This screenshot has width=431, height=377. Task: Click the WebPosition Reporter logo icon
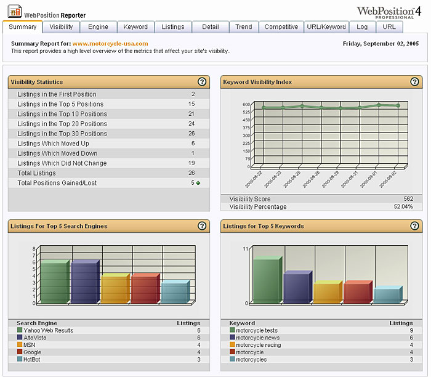[x=15, y=11]
